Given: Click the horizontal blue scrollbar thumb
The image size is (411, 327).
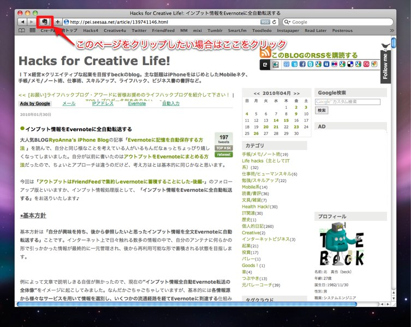Looking at the screenshot, I should click(x=187, y=304).
